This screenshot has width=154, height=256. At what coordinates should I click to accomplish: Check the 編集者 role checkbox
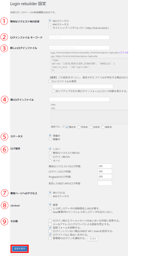103,127
